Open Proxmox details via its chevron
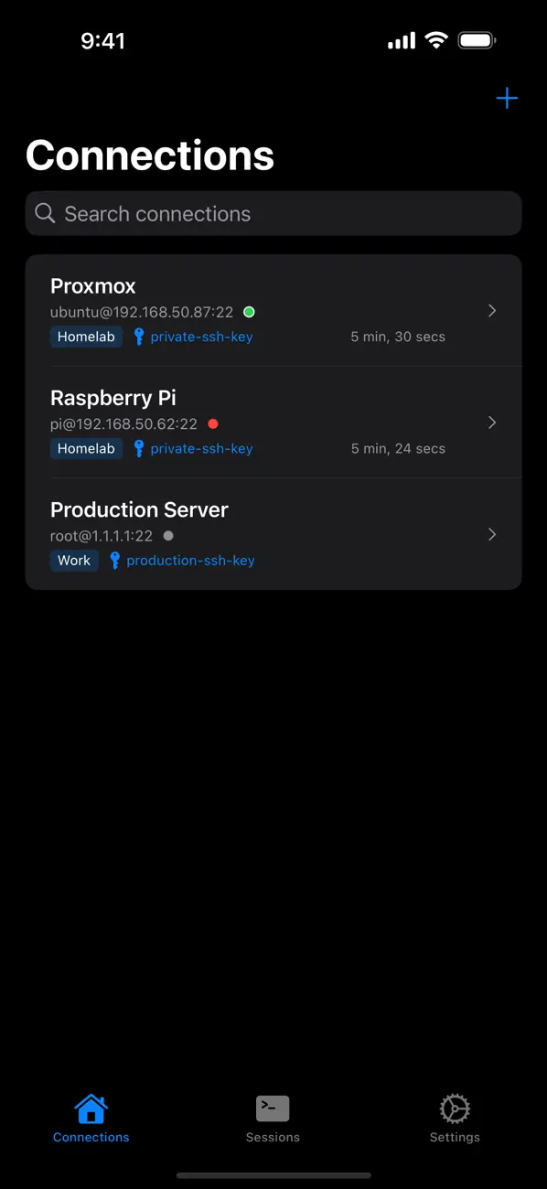This screenshot has height=1189, width=547. [492, 311]
